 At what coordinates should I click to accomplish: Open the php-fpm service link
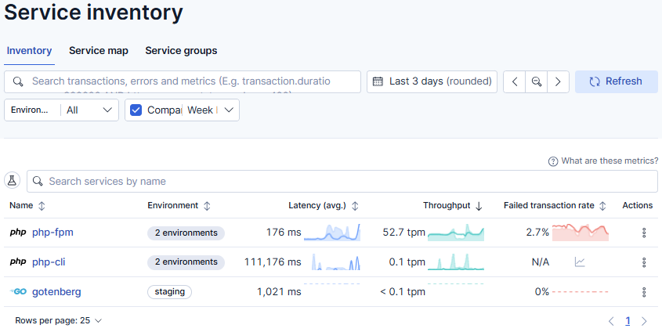52,233
